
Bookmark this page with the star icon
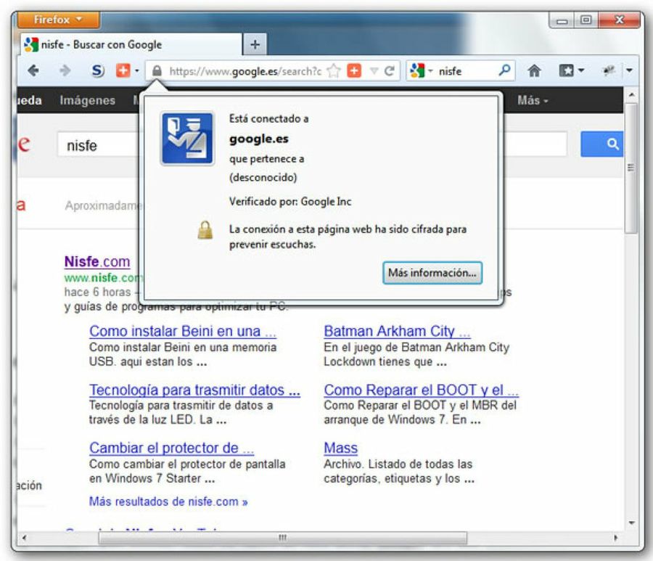[331, 70]
